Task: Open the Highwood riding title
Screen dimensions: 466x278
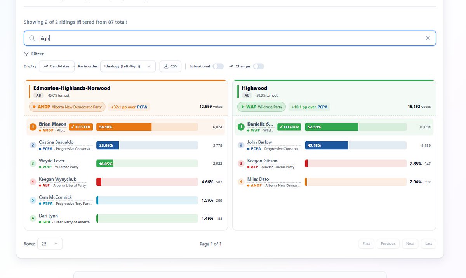Action: [x=254, y=88]
